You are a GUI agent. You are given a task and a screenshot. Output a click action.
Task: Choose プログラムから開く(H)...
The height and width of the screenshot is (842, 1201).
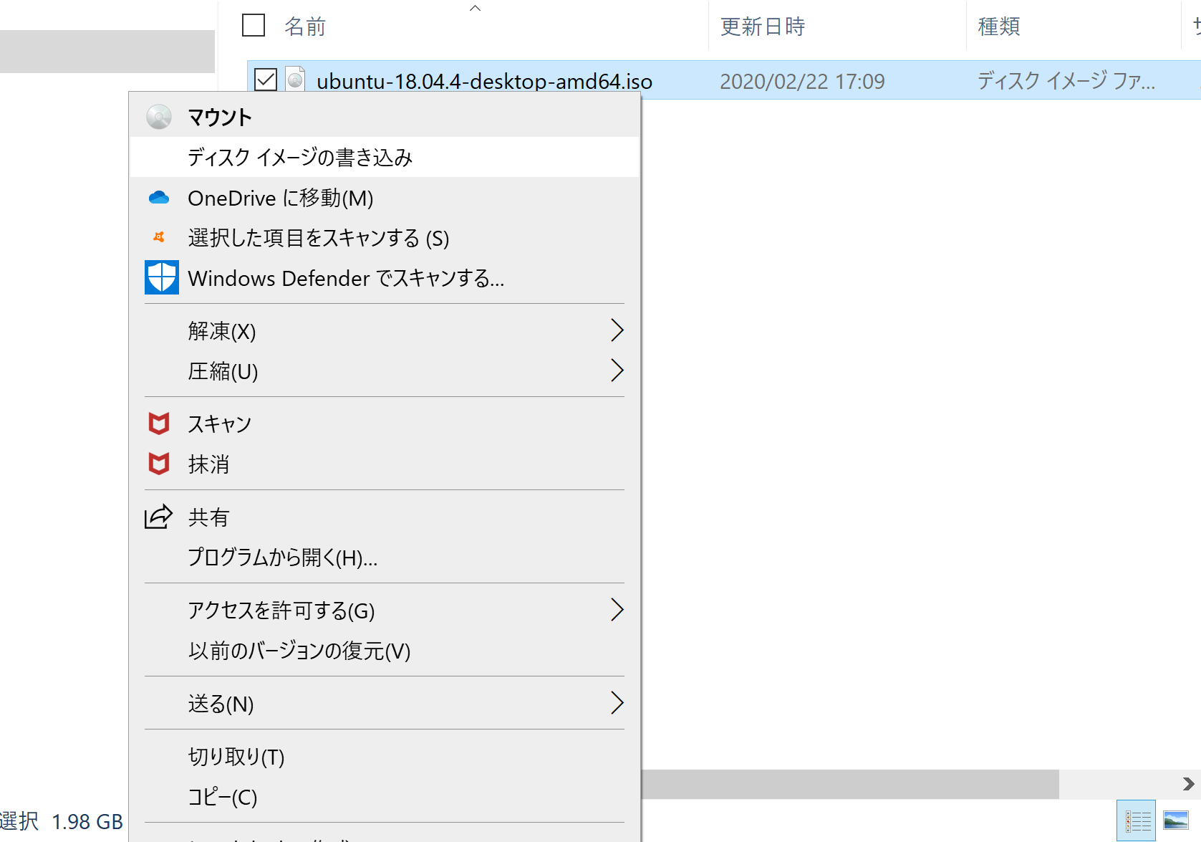pyautogui.click(x=385, y=558)
